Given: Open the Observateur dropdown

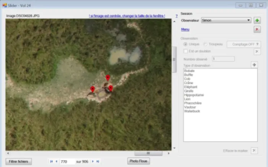Looking at the screenshot, I should point(226,21).
